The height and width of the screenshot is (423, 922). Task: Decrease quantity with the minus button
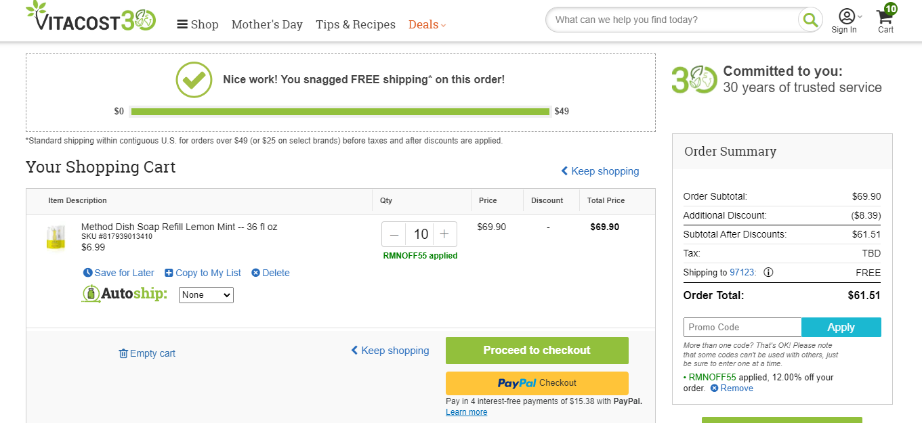pos(394,234)
